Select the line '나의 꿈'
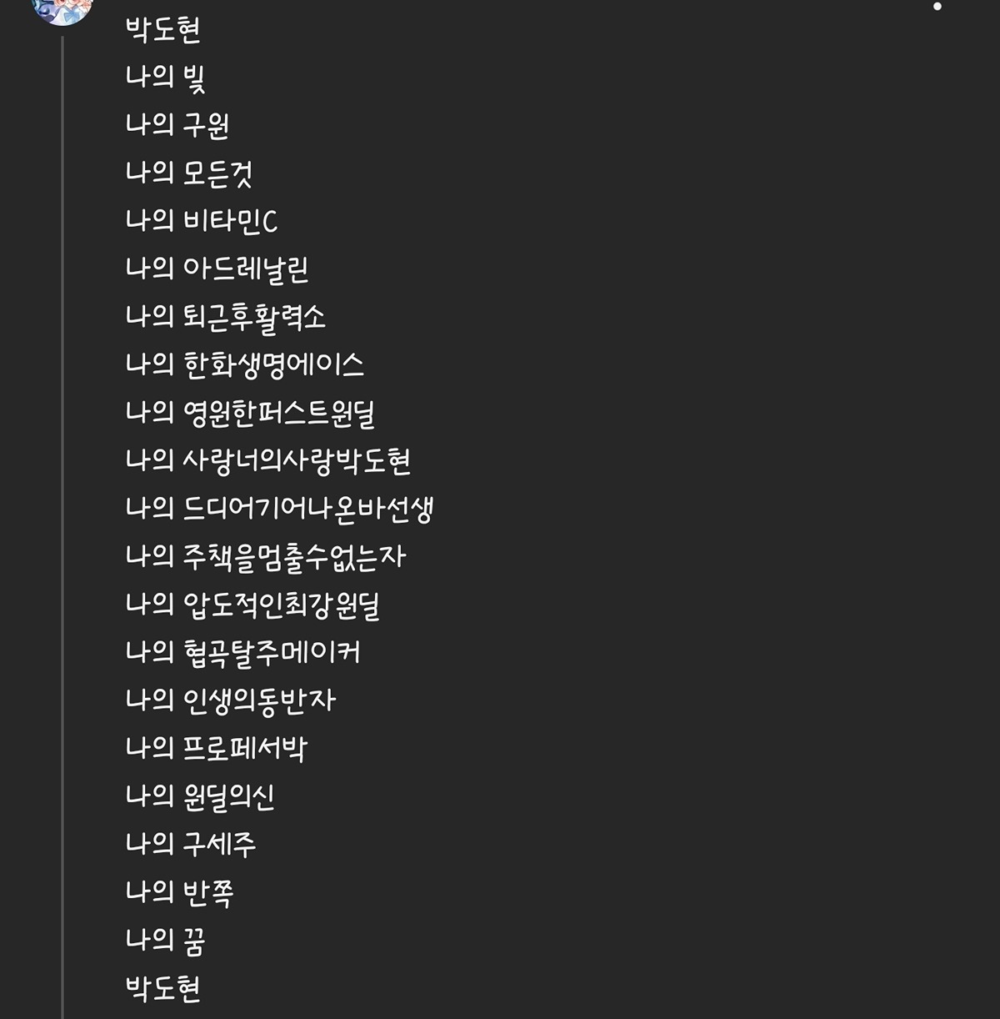The width and height of the screenshot is (1000, 1019). click(165, 941)
